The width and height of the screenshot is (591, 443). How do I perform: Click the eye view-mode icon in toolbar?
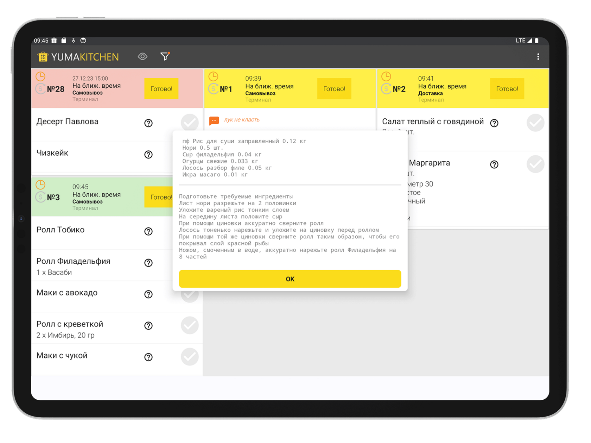142,57
